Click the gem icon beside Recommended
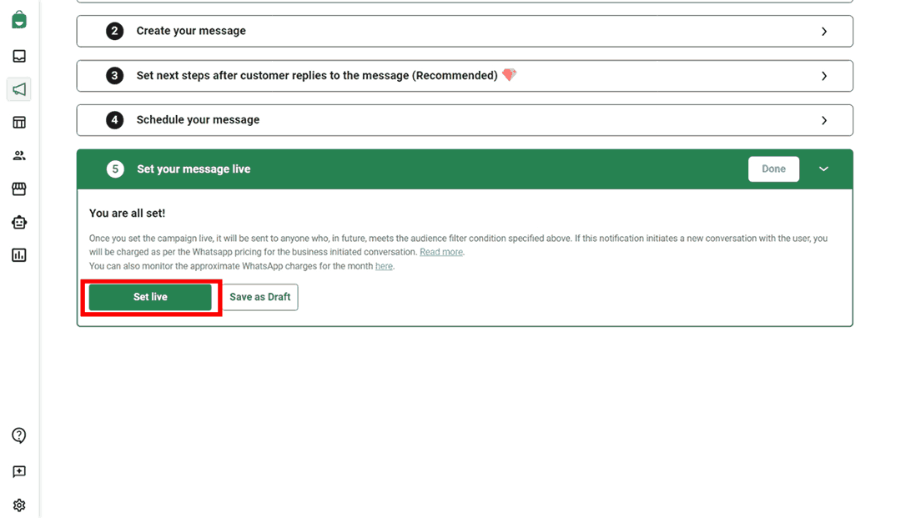 [509, 75]
